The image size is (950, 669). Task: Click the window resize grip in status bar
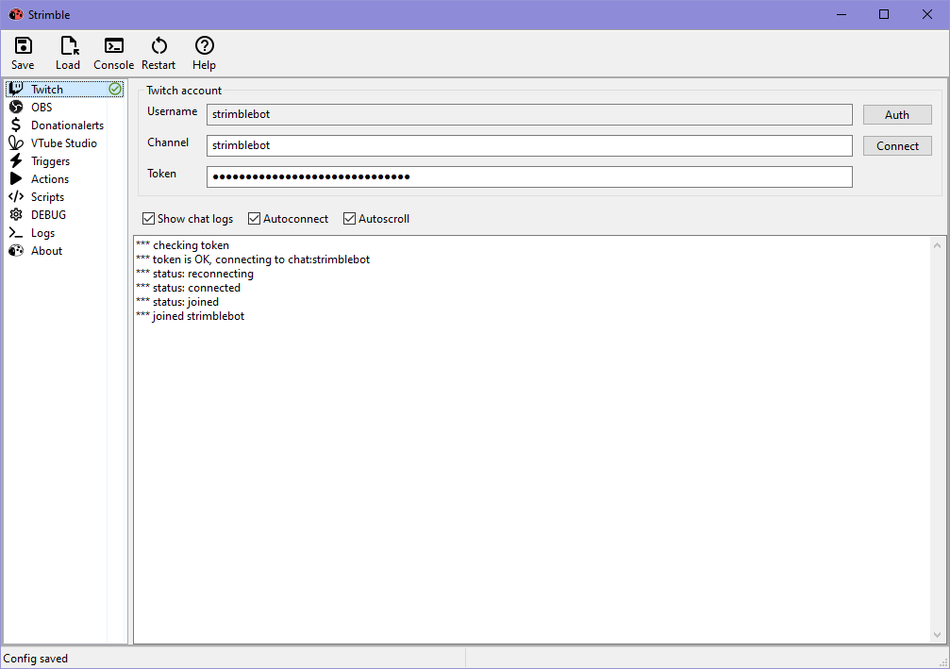click(942, 662)
